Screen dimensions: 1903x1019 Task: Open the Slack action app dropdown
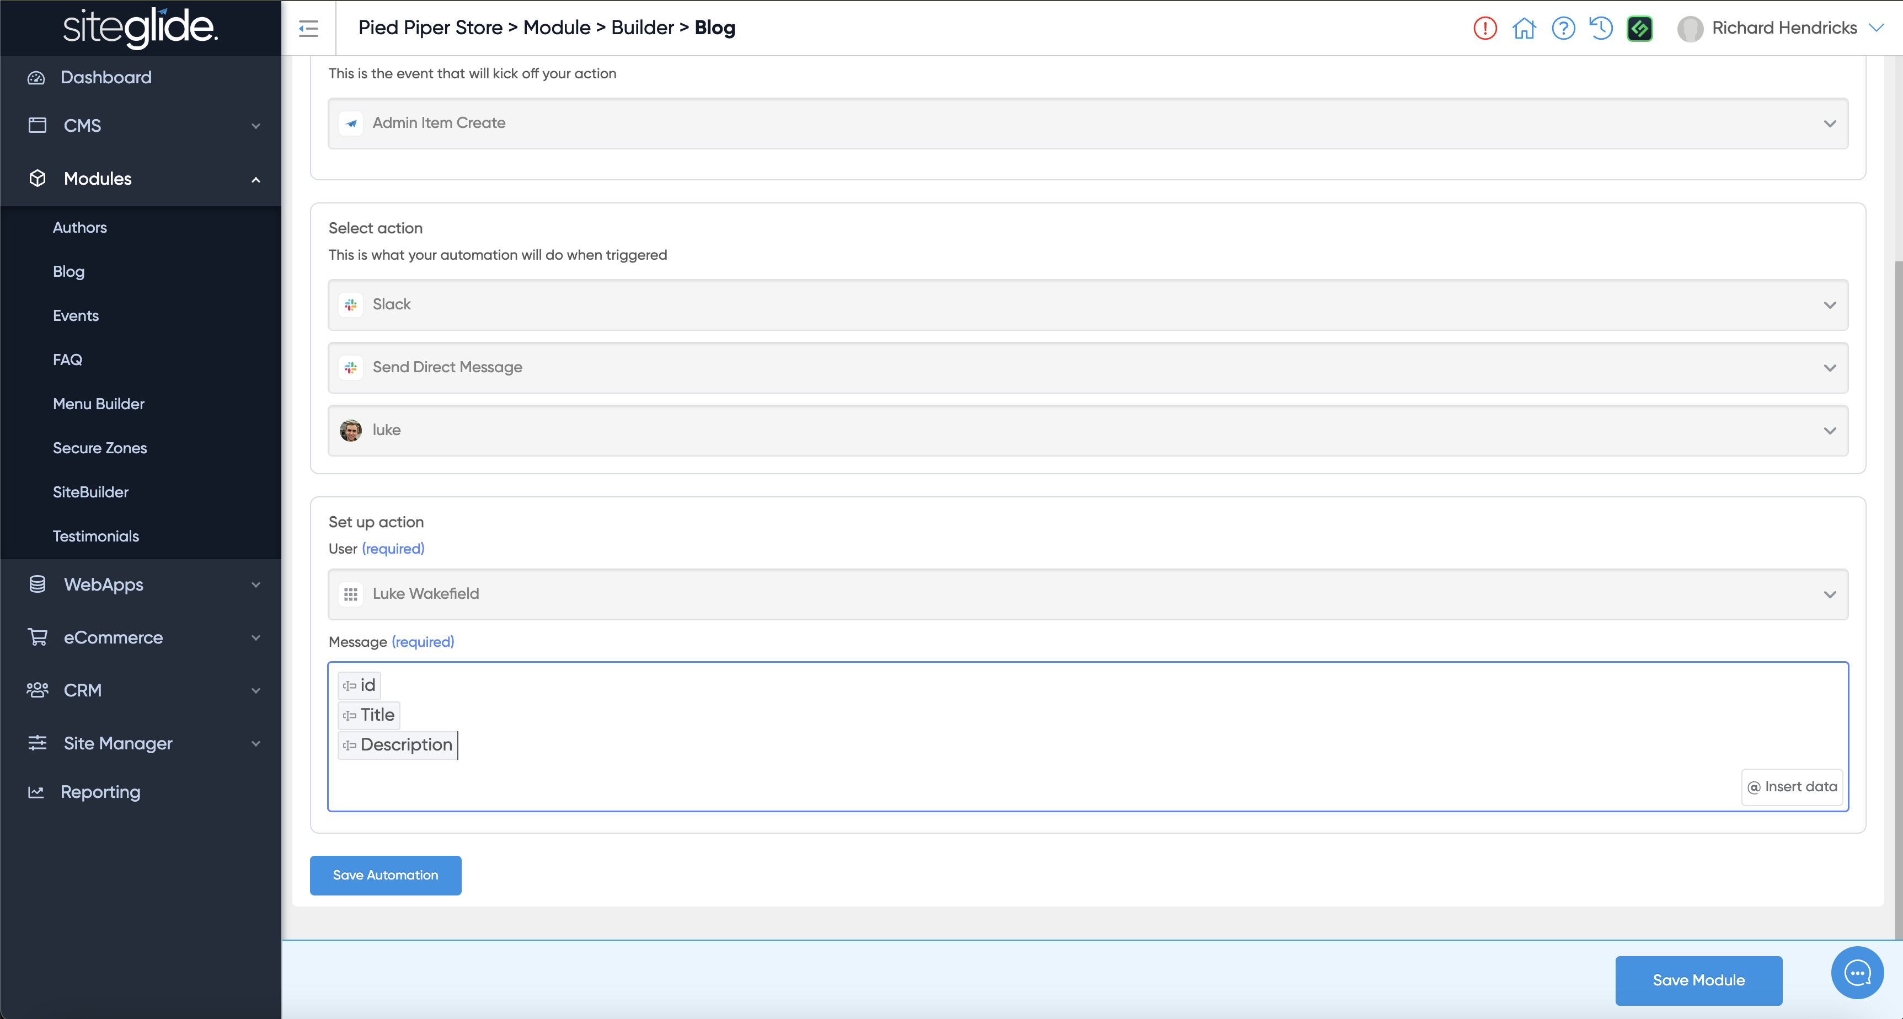tap(1087, 304)
